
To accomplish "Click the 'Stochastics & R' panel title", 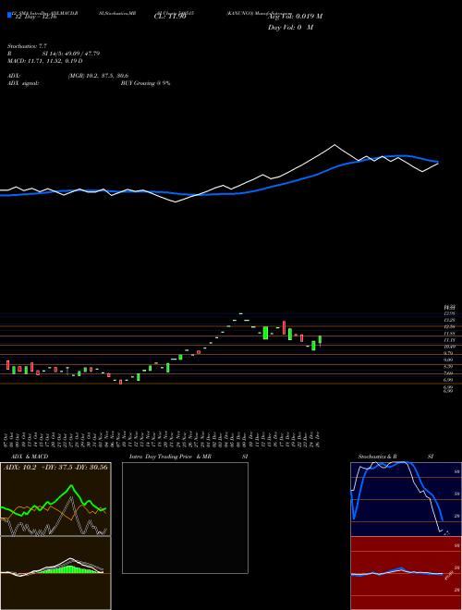I will [x=378, y=457].
